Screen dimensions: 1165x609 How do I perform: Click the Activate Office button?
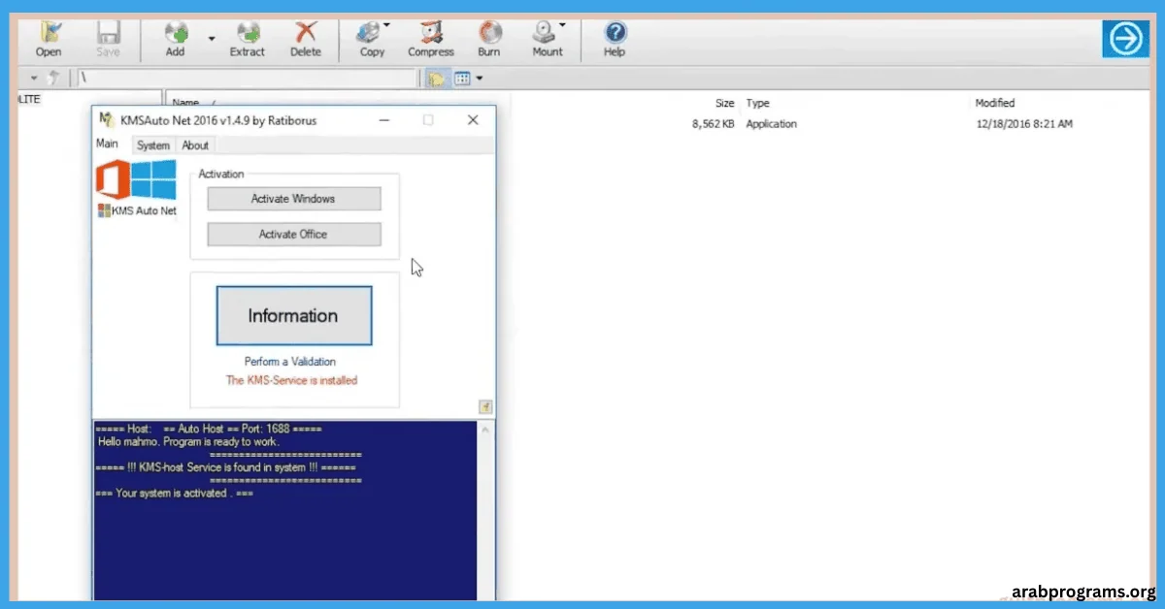pyautogui.click(x=293, y=235)
